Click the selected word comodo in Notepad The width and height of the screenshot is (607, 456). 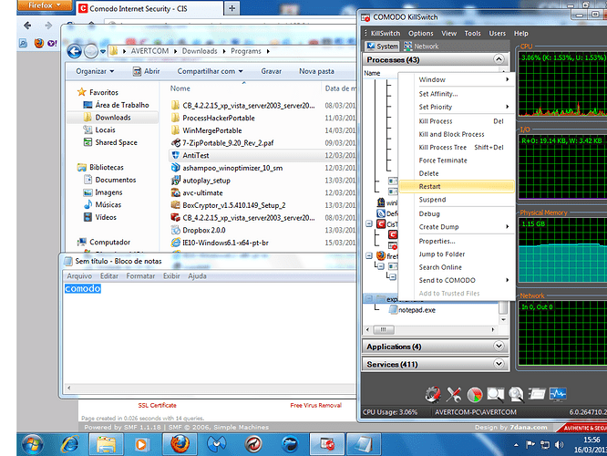coord(83,288)
